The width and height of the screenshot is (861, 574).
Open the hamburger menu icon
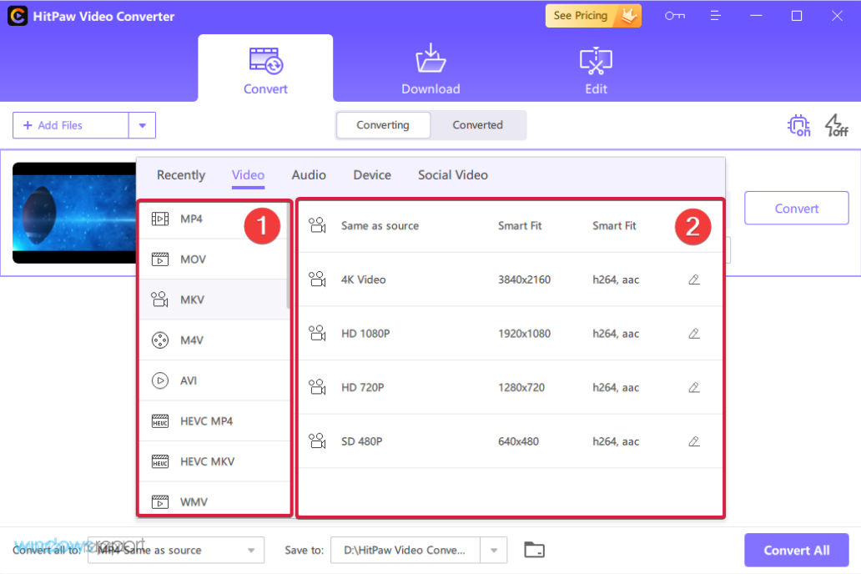pos(715,16)
